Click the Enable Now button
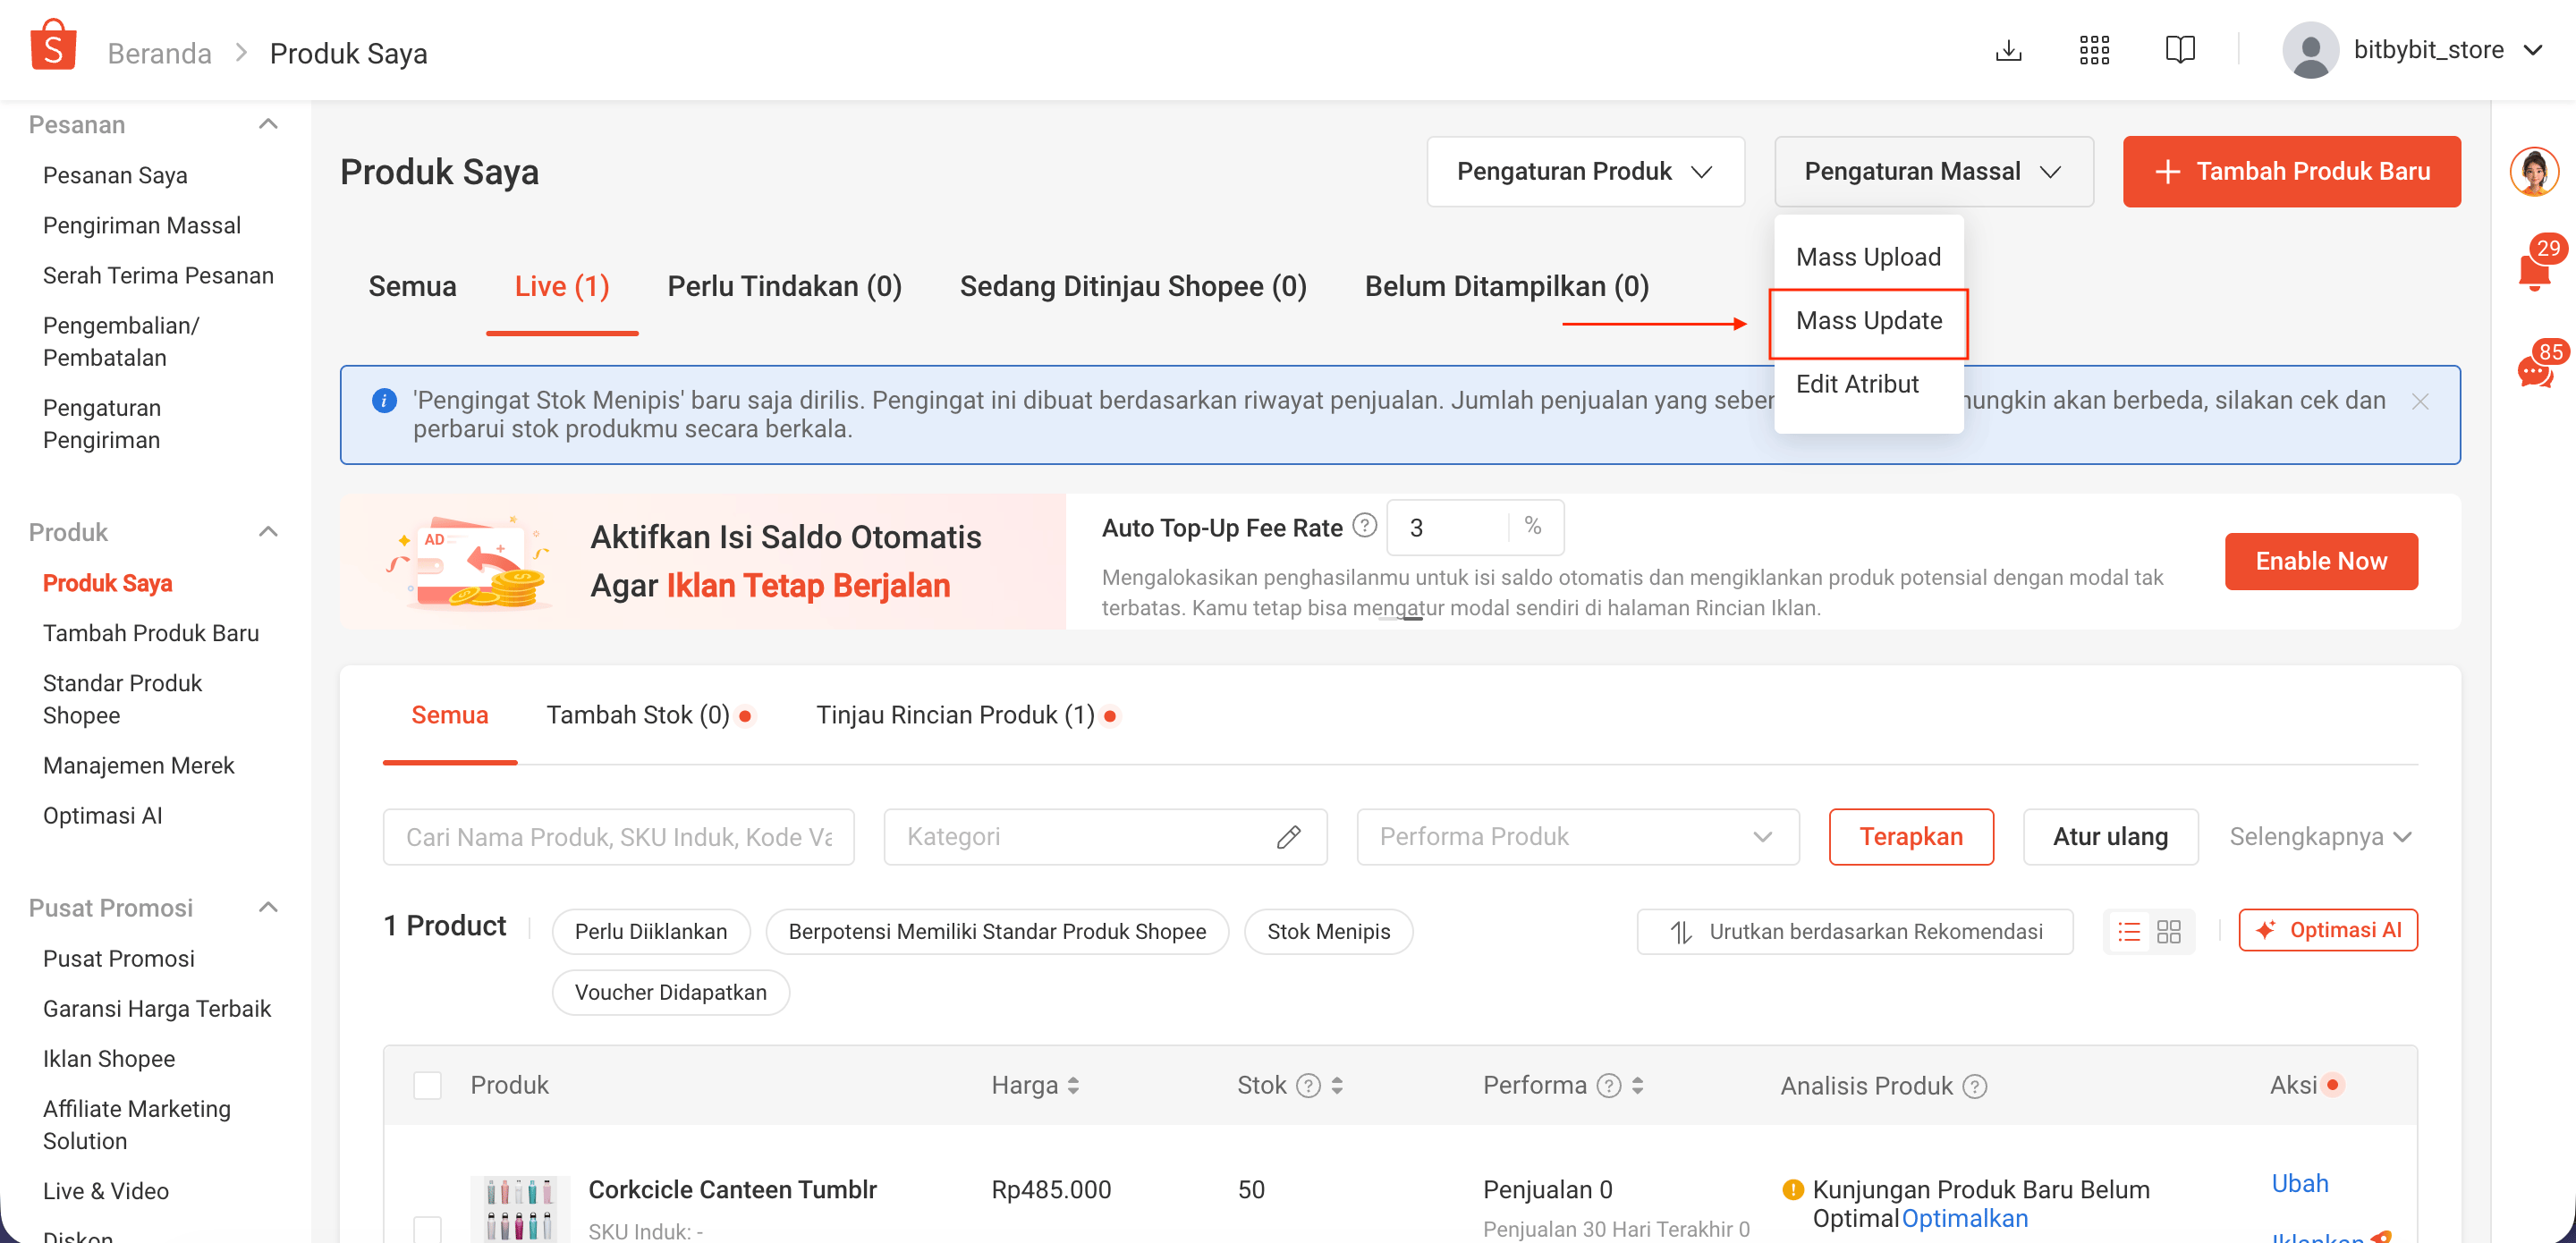 (2320, 562)
